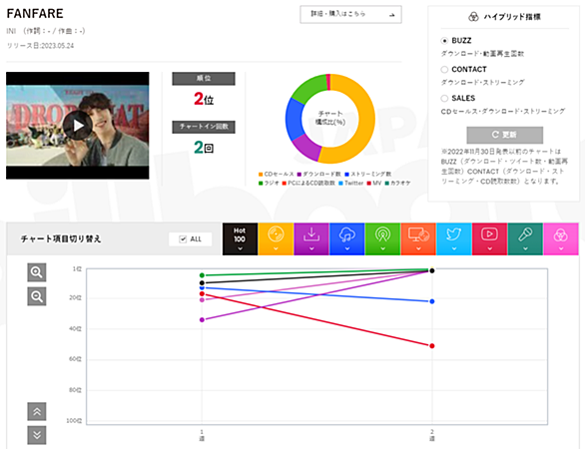Toggle the blue streaming cloud icon
The width and height of the screenshot is (585, 449).
347,239
